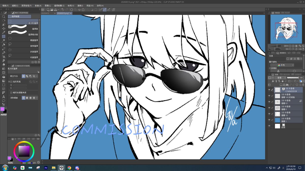The width and height of the screenshot is (305, 171).
Task: Open 編輯(E) menu
Action: (15, 5)
